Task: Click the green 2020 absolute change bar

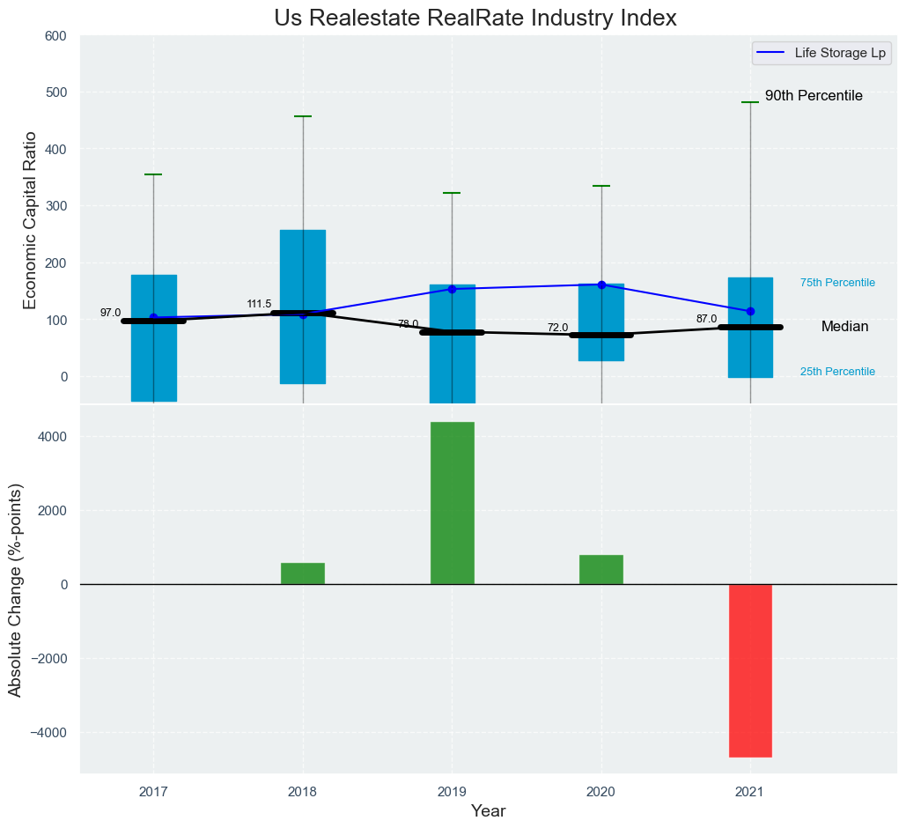Action: pos(601,569)
